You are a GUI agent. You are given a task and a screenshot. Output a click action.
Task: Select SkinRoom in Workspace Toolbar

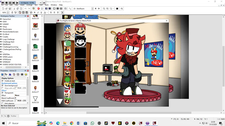[x=6, y=44]
